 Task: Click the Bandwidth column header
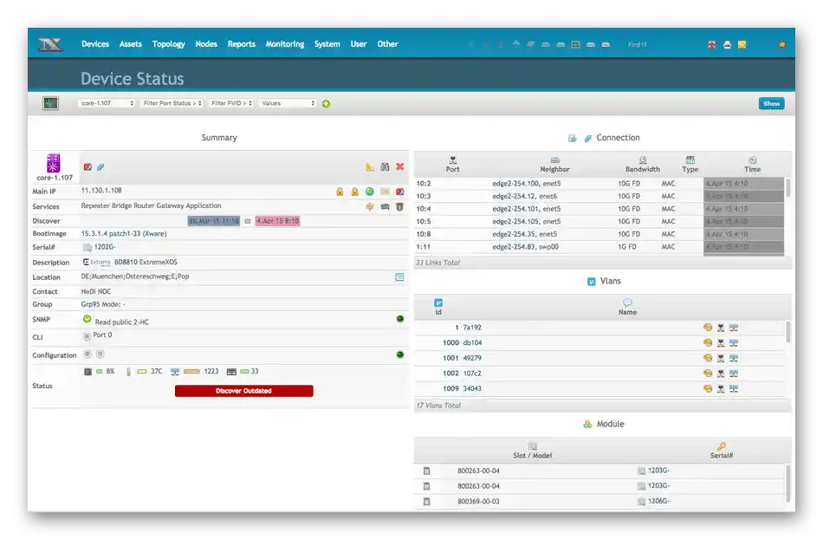point(643,165)
